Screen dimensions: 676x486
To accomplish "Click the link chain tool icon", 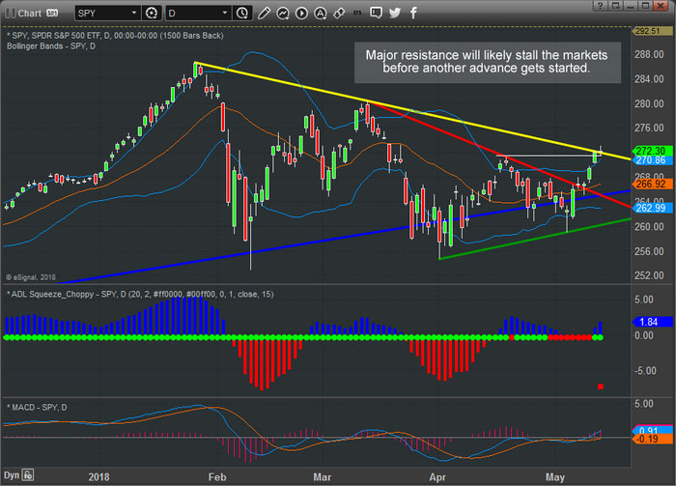I will (x=339, y=14).
